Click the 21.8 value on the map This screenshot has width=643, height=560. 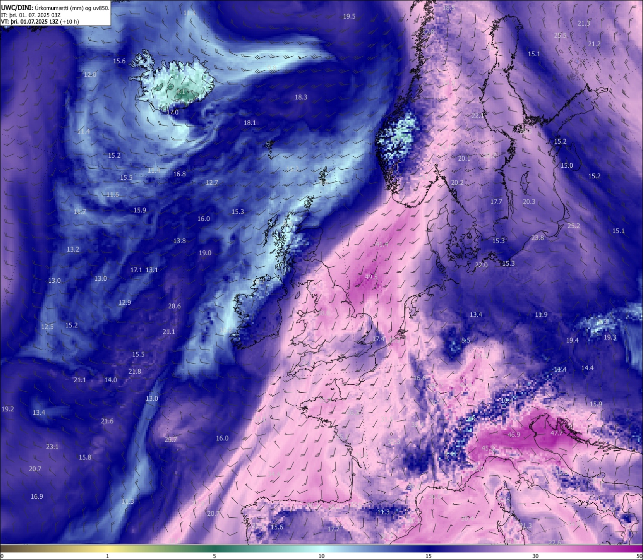tap(135, 371)
